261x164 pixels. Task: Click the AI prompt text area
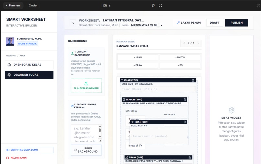[85, 133]
